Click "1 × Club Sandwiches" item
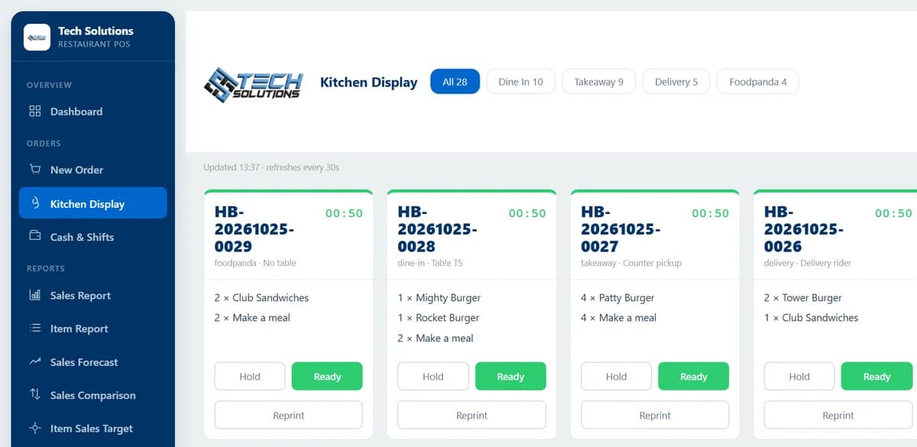This screenshot has width=917, height=447. coord(812,318)
